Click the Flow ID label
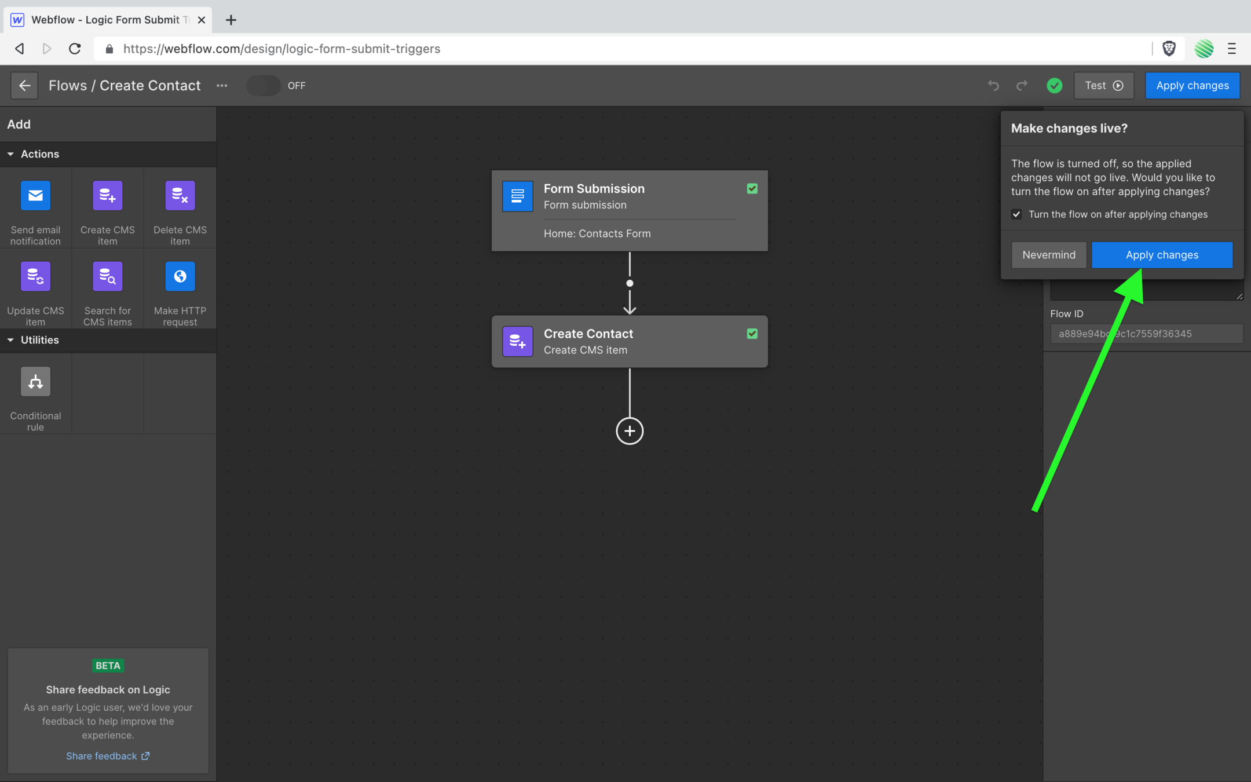The image size is (1251, 782). 1066,314
